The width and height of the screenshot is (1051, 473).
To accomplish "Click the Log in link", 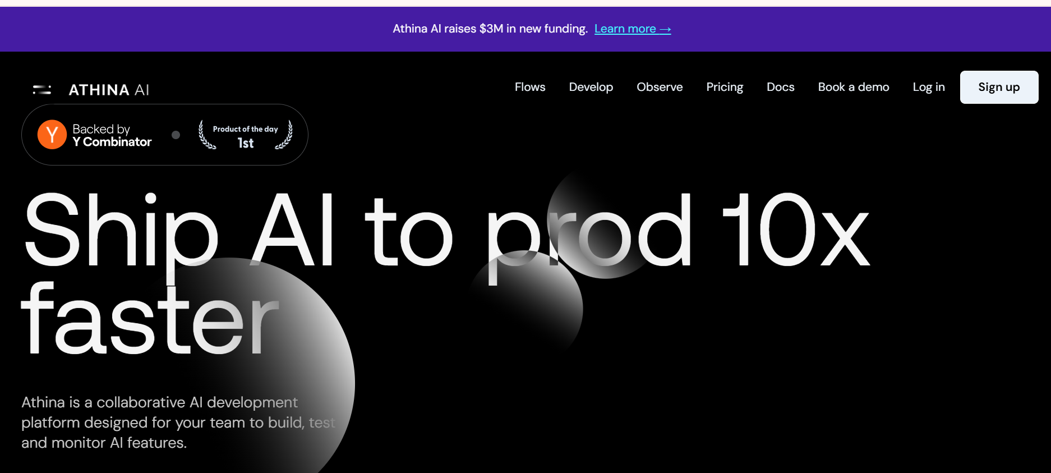I will tap(929, 87).
